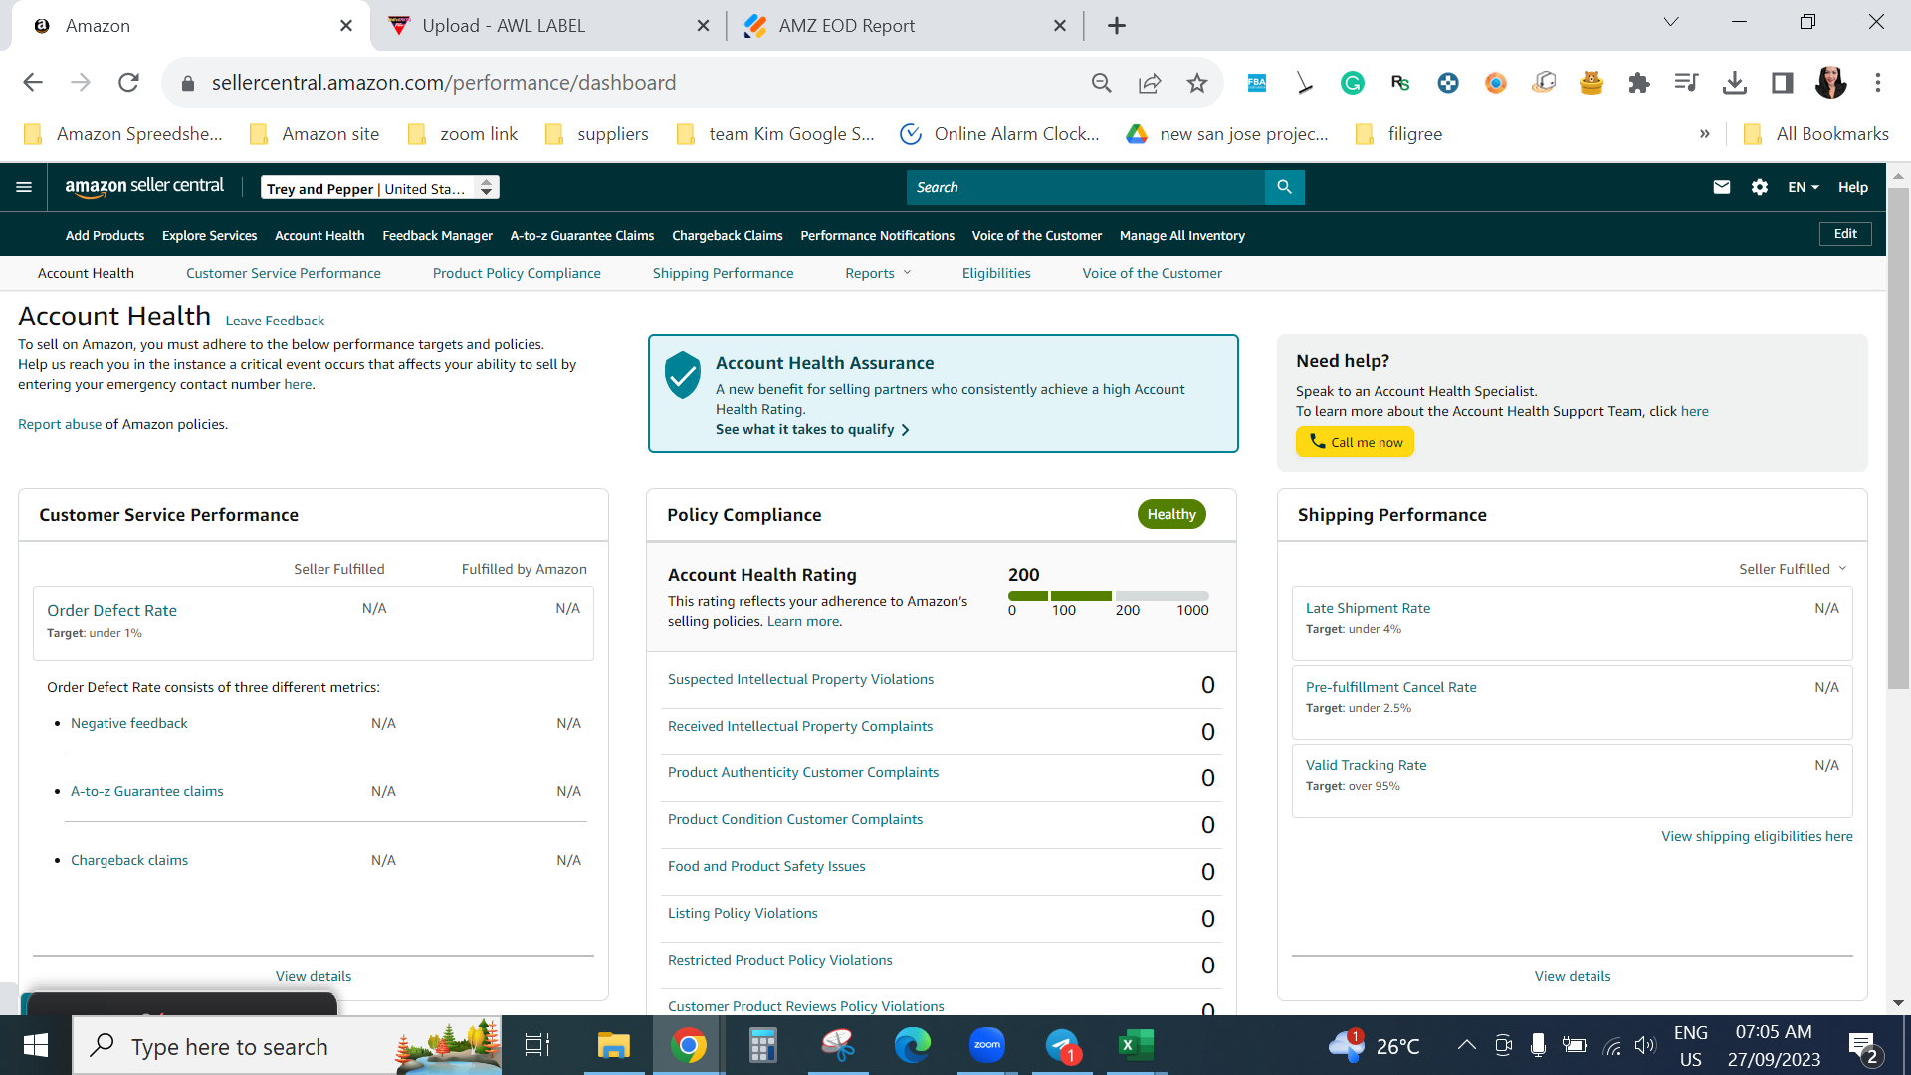Viewport: 1911px width, 1075px height.
Task: Open the Extensions puzzle icon
Action: [1639, 83]
